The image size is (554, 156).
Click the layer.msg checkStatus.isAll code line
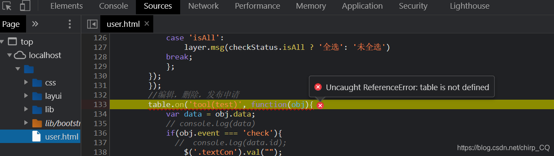pyautogui.click(x=287, y=47)
